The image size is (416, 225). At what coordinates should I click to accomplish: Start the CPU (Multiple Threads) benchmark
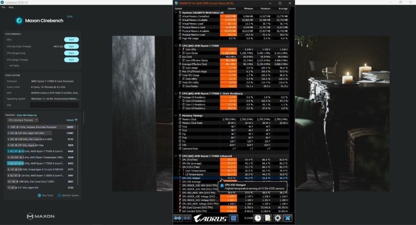(72, 46)
